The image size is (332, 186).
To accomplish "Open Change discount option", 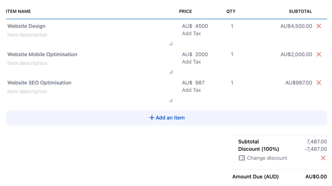I will click(x=267, y=158).
